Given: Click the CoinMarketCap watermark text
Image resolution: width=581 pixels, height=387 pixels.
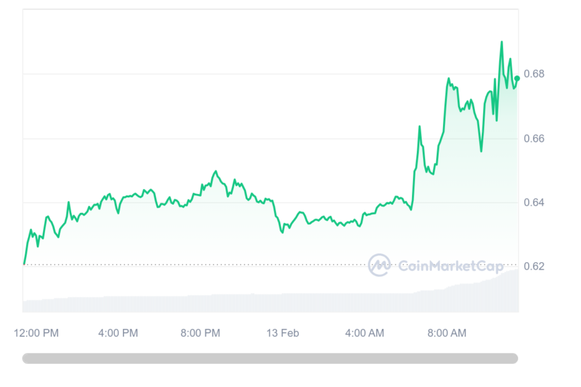Looking at the screenshot, I should (450, 266).
